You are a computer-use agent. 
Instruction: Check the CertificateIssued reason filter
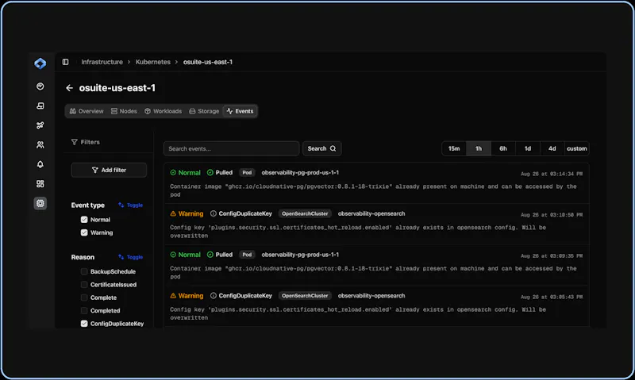[84, 285]
